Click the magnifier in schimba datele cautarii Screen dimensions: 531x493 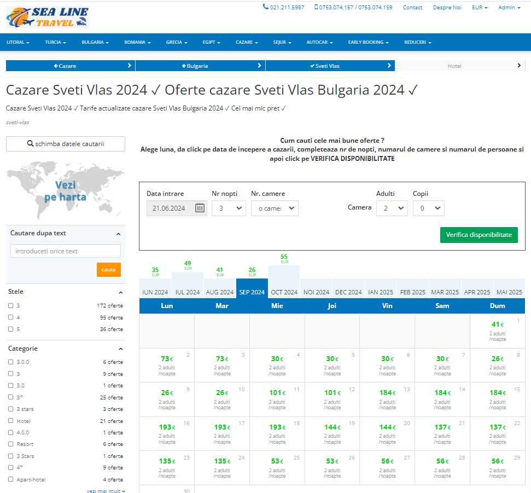click(x=30, y=144)
